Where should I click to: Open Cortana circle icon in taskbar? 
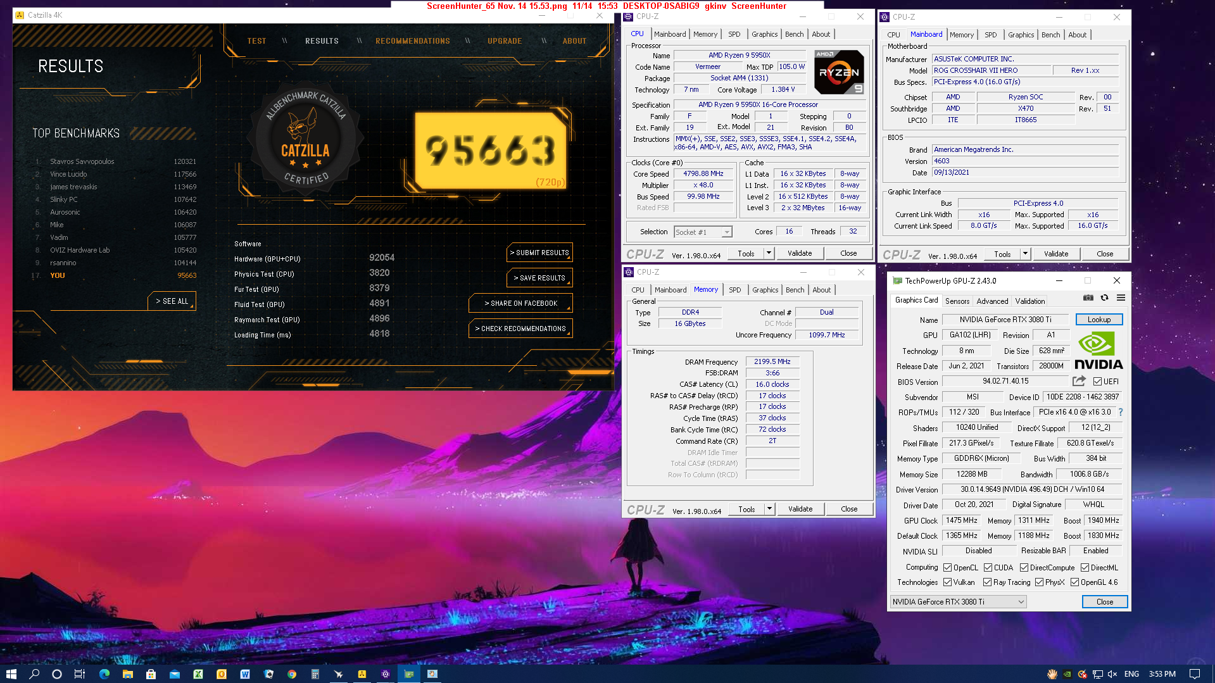click(57, 674)
